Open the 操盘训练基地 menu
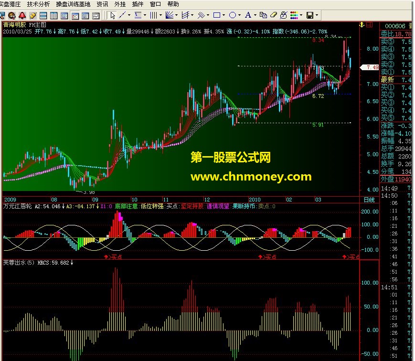 (73, 4)
